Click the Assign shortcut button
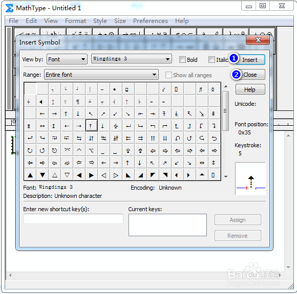The image size is (297, 294). 238,220
